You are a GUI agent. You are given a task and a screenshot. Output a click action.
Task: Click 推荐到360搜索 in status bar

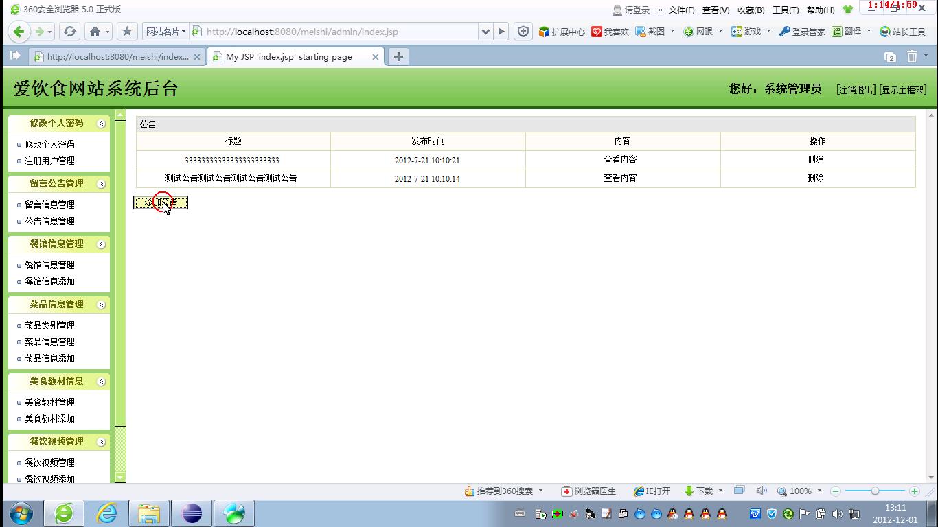tap(499, 491)
